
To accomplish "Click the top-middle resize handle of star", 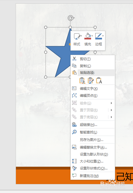I will click(70, 27).
